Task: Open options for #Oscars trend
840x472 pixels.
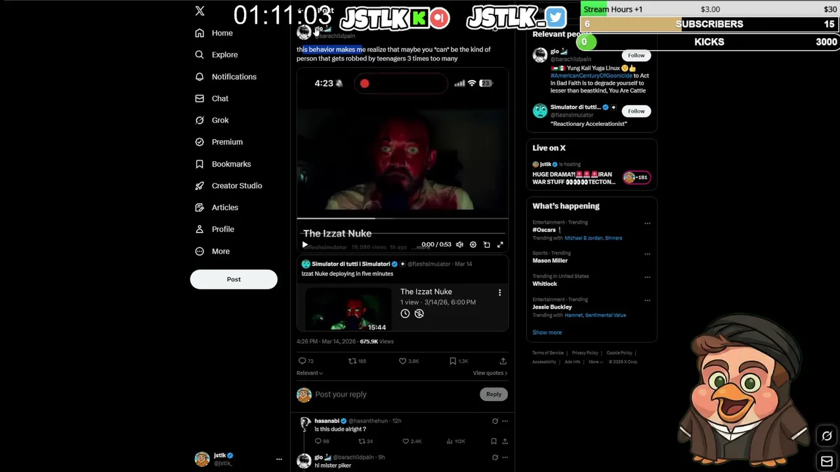Action: pos(647,223)
